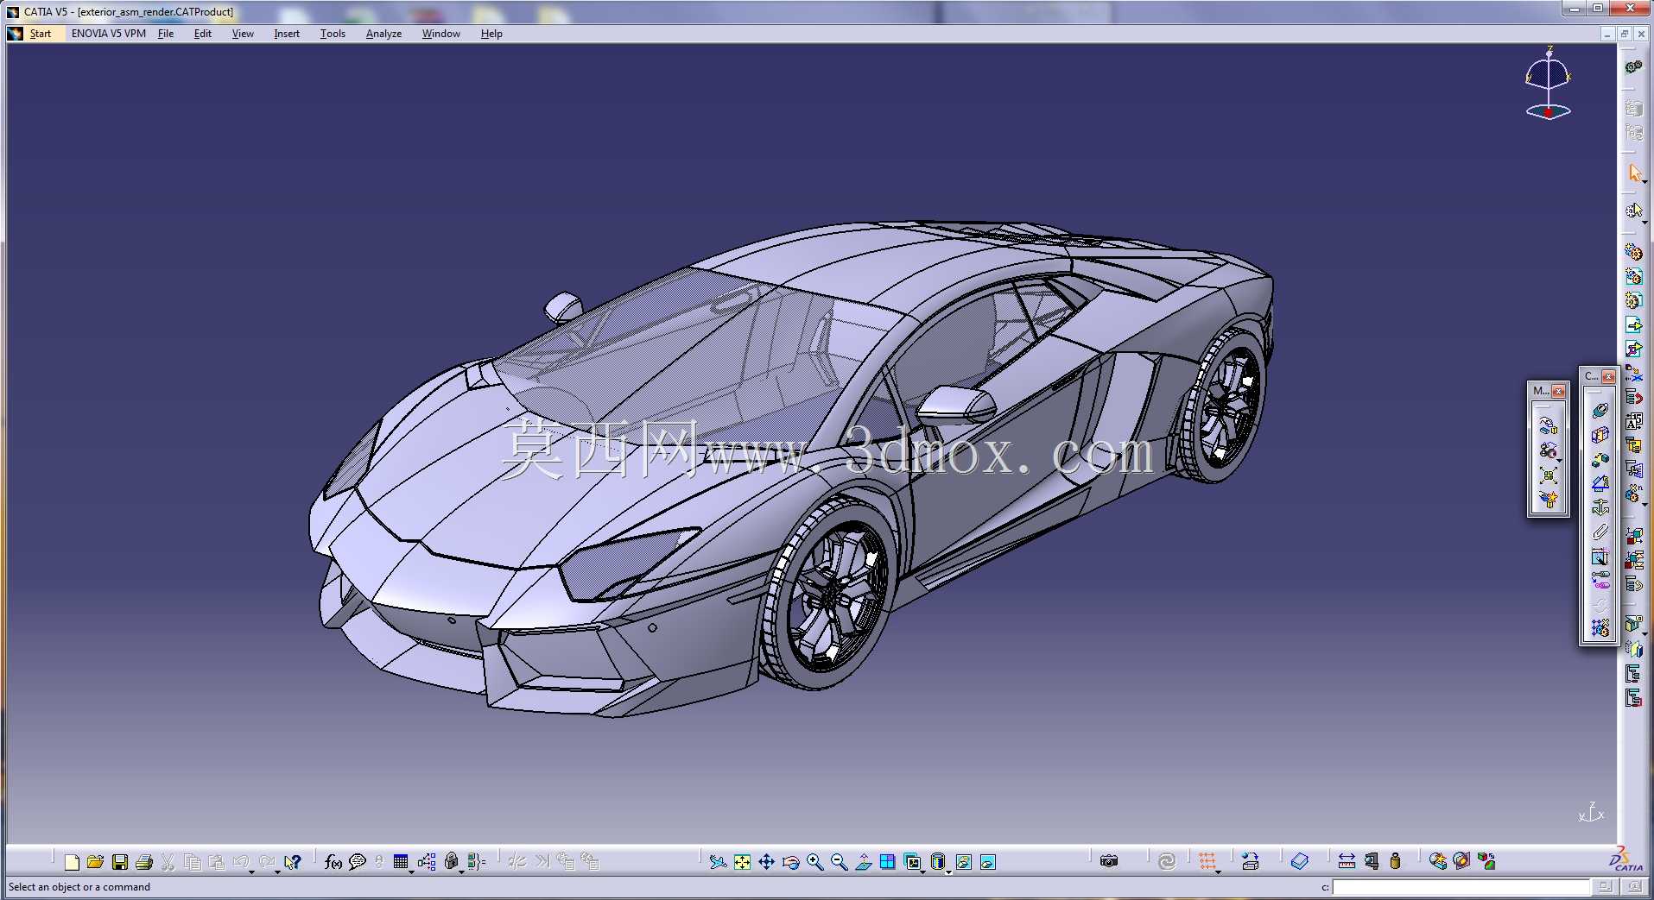Click the 3D compass in viewport corner
The width and height of the screenshot is (1654, 900).
[x=1548, y=84]
